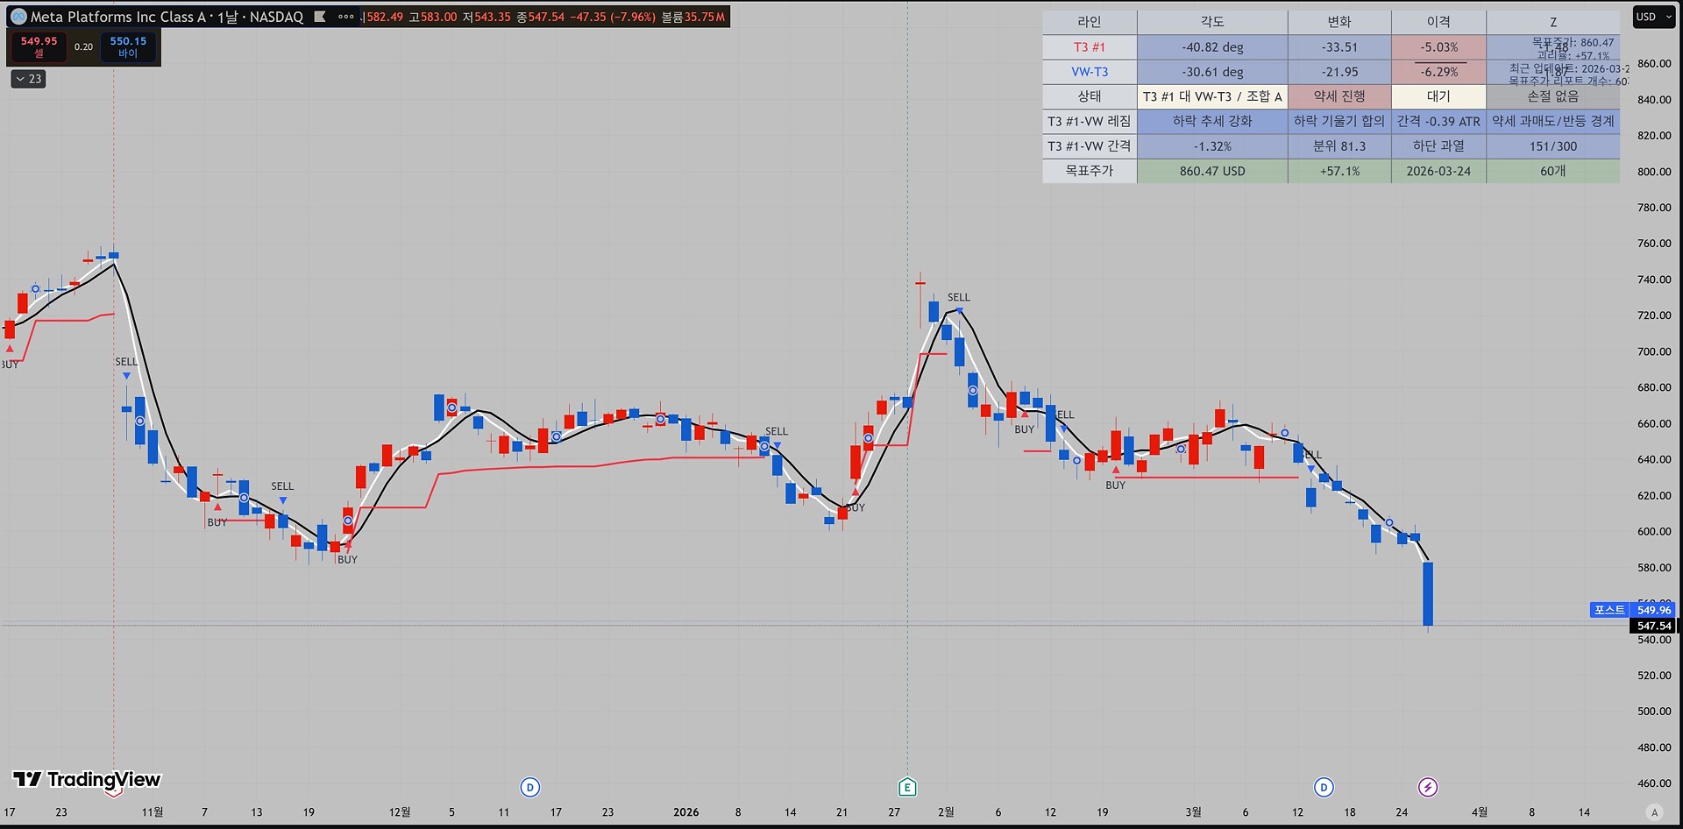Screen dimensions: 1683x829
Task: Click the -6.29% cell
Action: click(1438, 72)
